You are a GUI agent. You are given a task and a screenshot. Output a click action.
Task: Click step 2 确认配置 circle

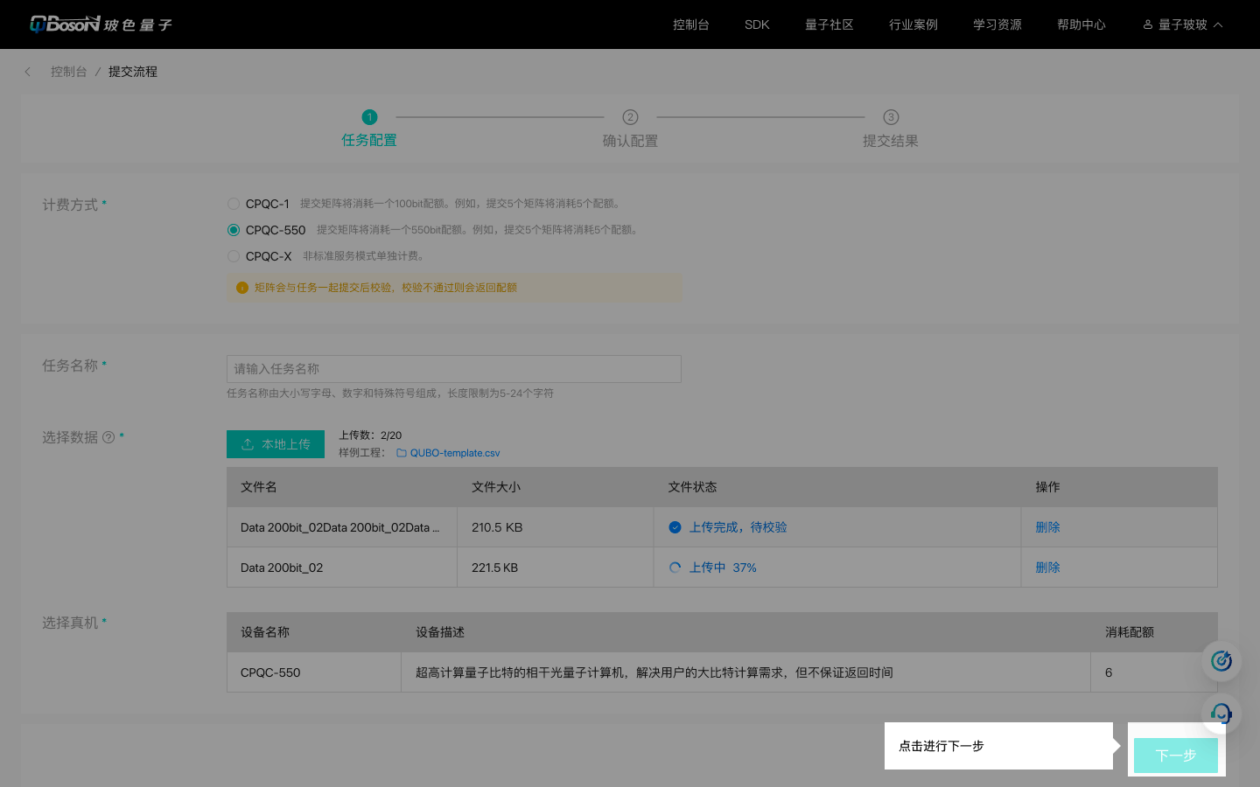point(630,117)
